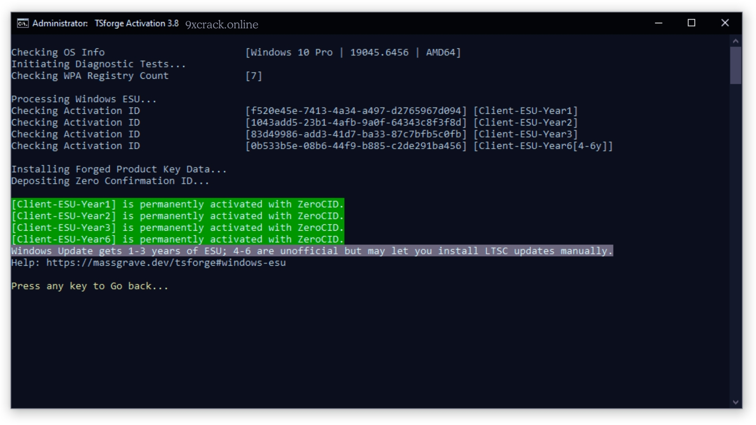
Task: Click the '[Client-ESU-Year1]' label beside its activation ID
Action: 526,111
